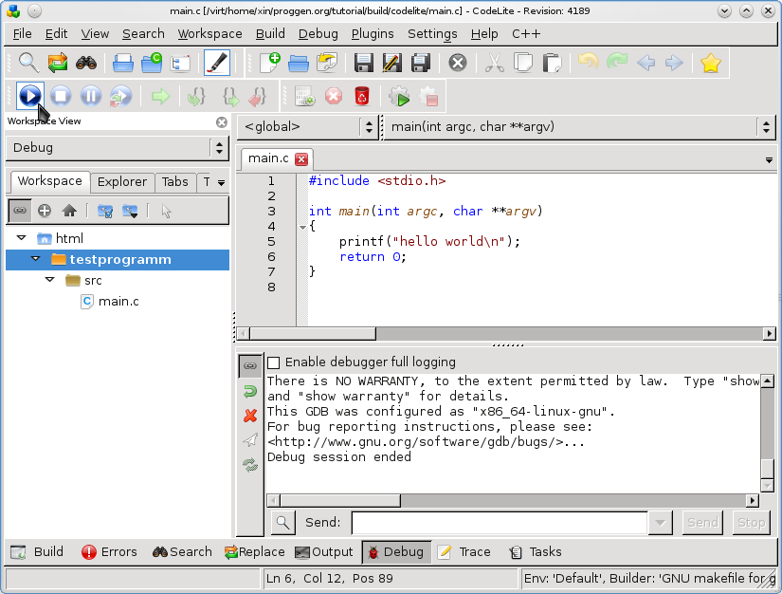Image resolution: width=782 pixels, height=594 pixels.
Task: Click the red X icon in debug pane
Action: (x=250, y=416)
